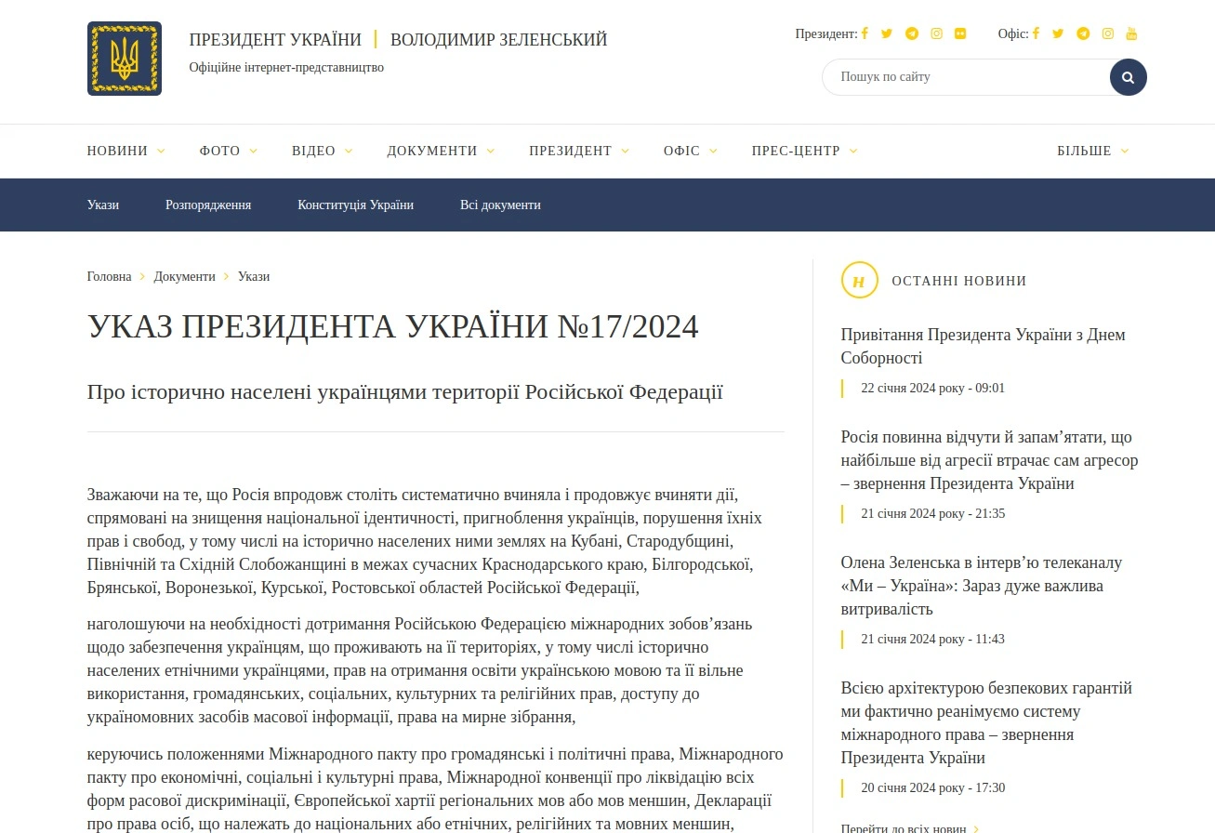1215x833 pixels.
Task: Open the President's Twitter profile
Action: pyautogui.click(x=886, y=33)
